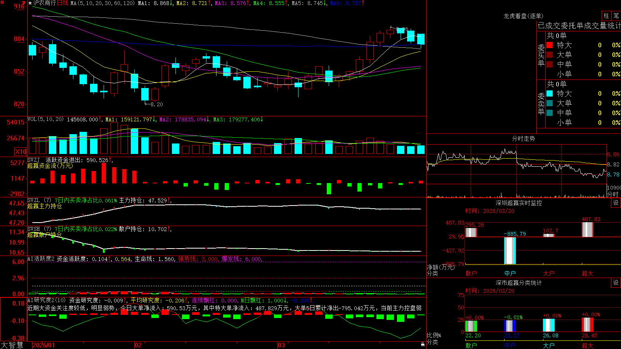
Task: Click the 时间: 2026/03/20 in 深圳超赢实时监控
Action: point(489,211)
